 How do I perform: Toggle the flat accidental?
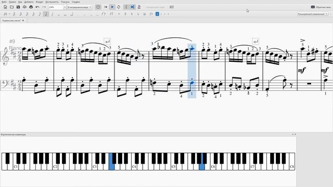tap(138, 14)
